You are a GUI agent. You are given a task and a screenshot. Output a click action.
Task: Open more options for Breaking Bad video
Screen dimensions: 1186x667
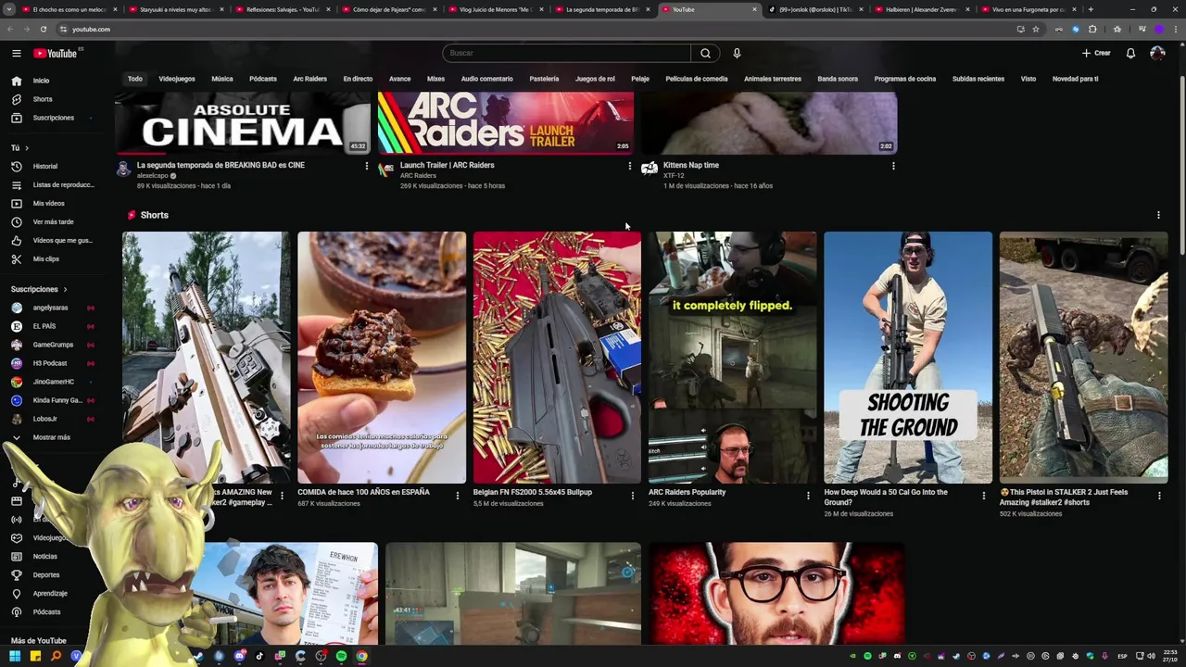coord(366,166)
